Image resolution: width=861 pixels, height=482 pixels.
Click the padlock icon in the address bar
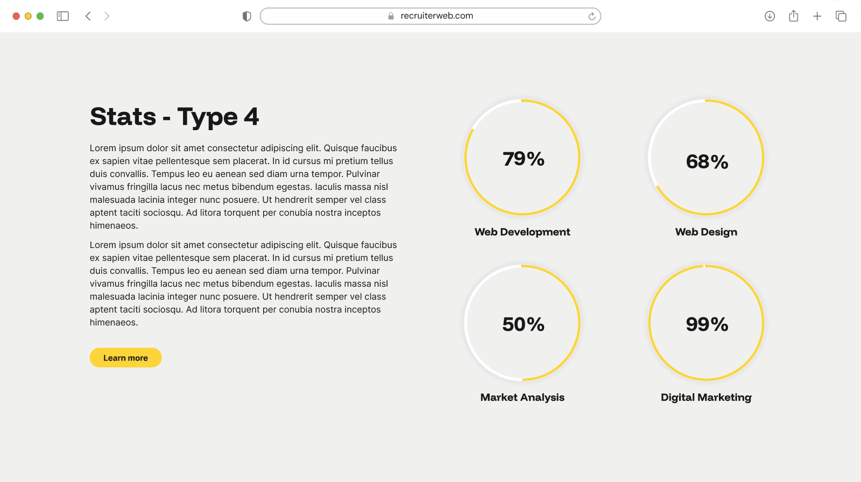[x=391, y=16]
